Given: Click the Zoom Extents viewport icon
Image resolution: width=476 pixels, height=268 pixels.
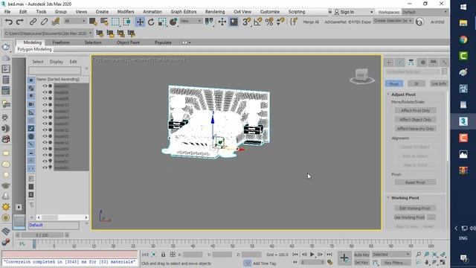Looking at the screenshot, I should coord(434,255).
